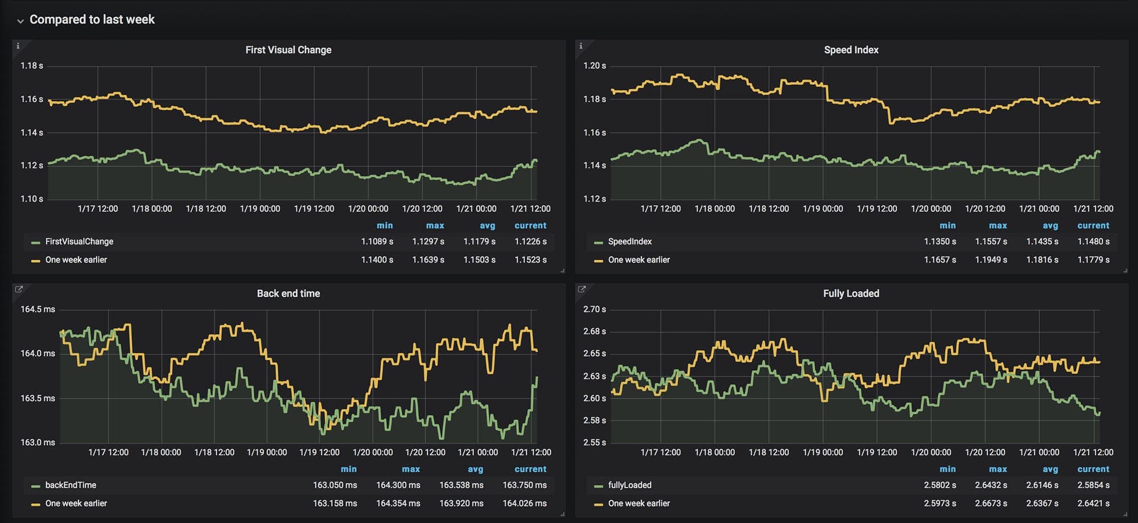Screen dimensions: 1138x523
Task: Click resize handle of Speed Index panel
Action: (1125, 271)
